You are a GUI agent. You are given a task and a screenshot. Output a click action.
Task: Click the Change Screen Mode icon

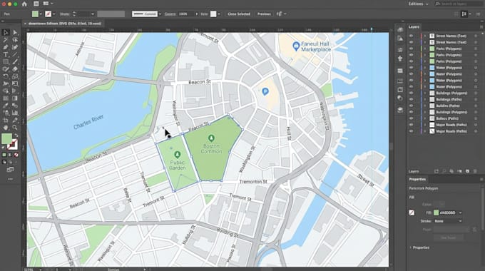coord(10,170)
